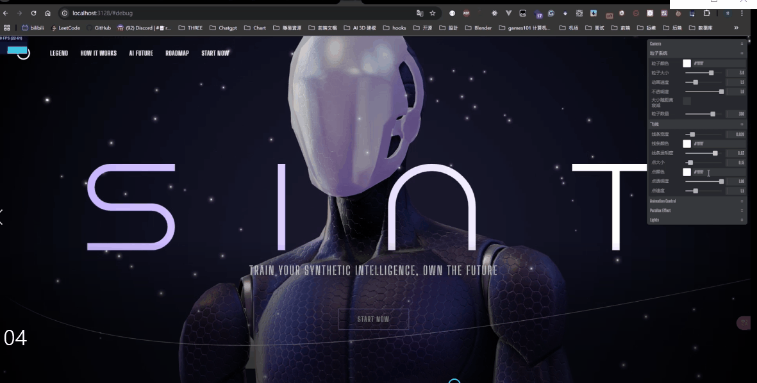Go to LEGEND nav section

coord(59,53)
